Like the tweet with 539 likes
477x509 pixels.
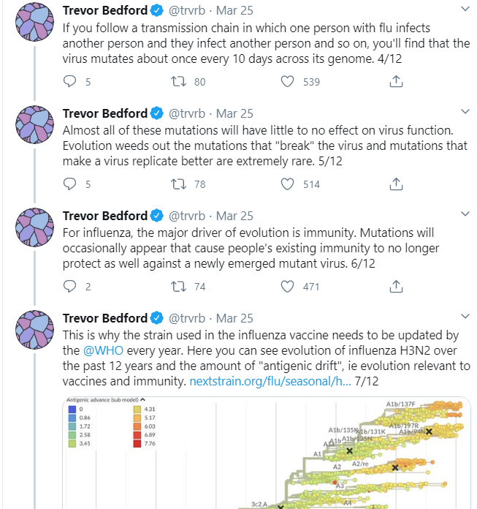pyautogui.click(x=287, y=81)
